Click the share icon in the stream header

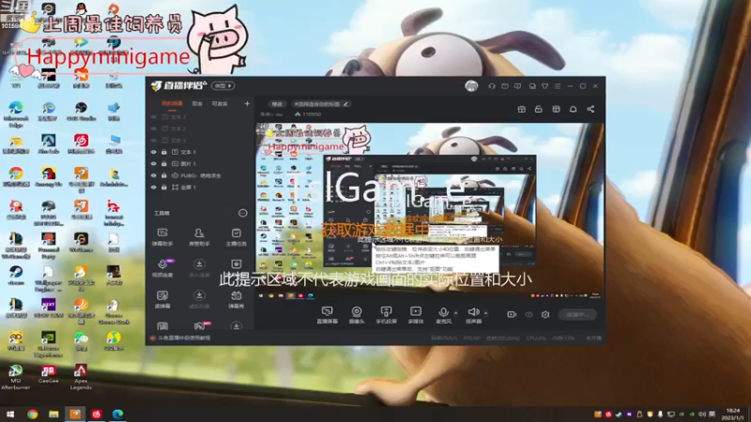590,109
